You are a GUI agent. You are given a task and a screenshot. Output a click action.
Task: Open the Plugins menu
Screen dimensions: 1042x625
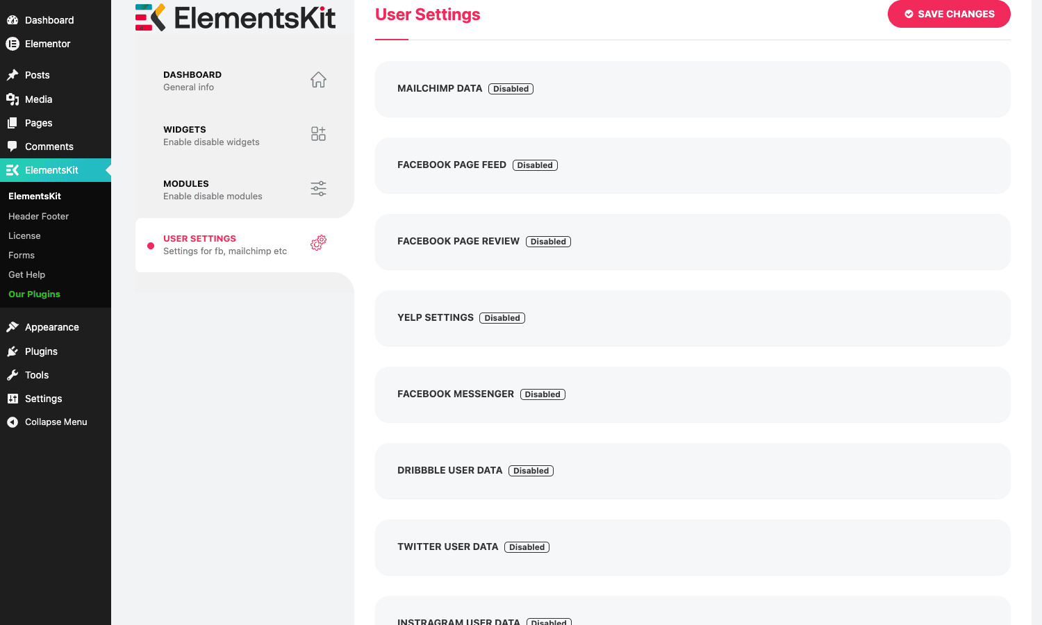pos(56,351)
